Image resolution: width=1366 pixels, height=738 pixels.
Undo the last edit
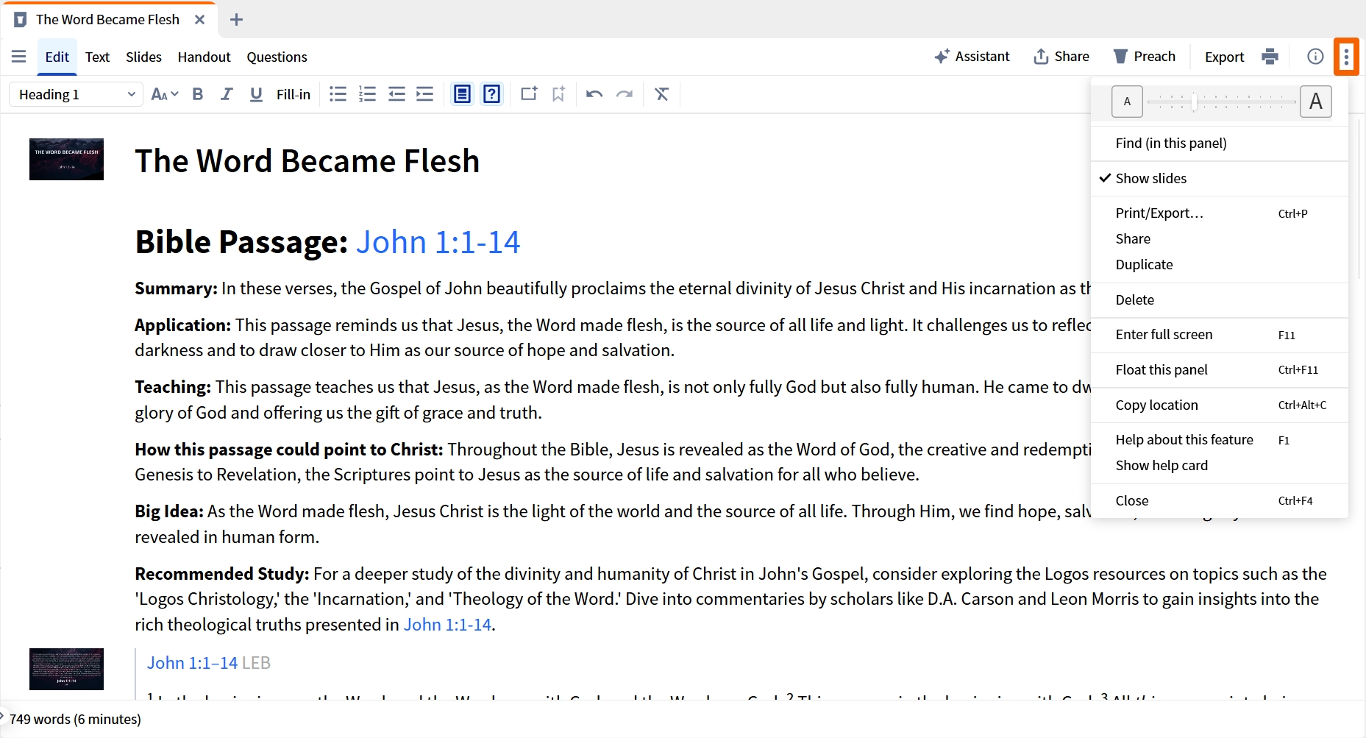[x=594, y=94]
